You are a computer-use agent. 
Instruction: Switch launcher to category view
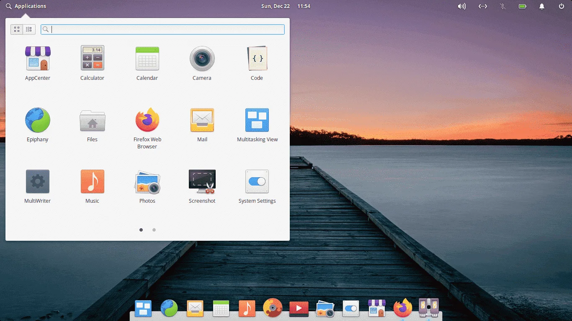pos(29,29)
